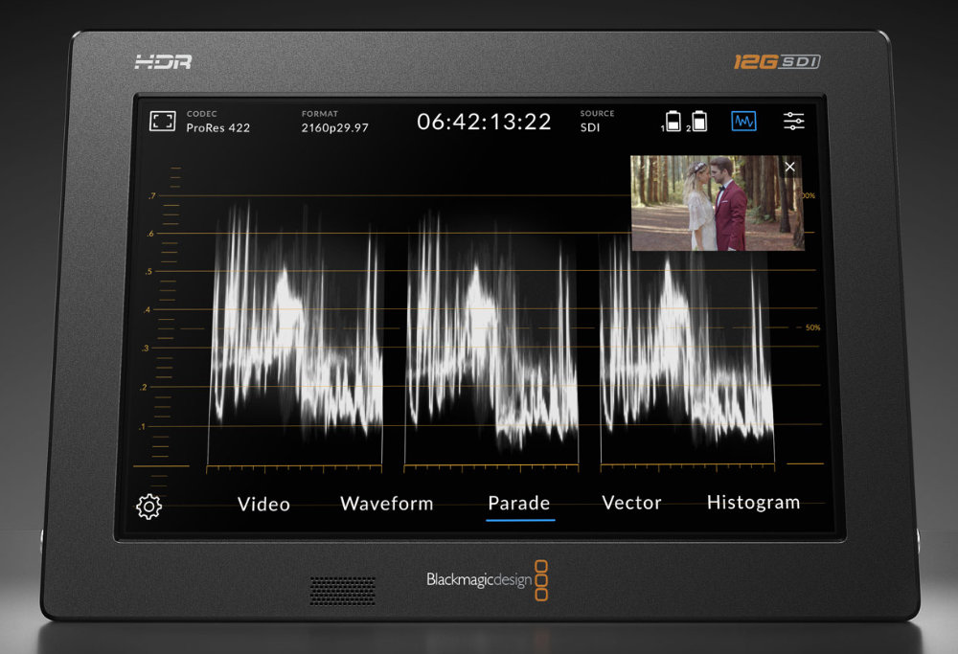Close the preview with the X
Screen dimensions: 958x654
(789, 167)
